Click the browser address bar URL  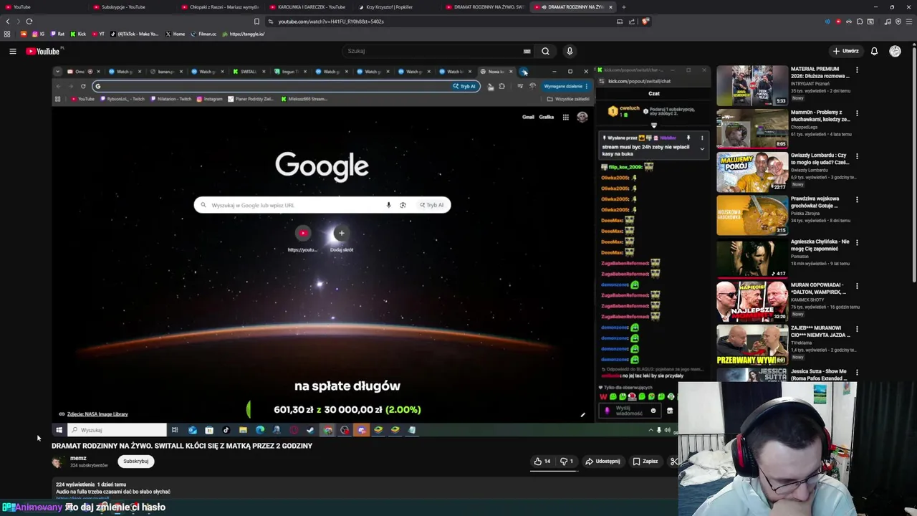[331, 21]
